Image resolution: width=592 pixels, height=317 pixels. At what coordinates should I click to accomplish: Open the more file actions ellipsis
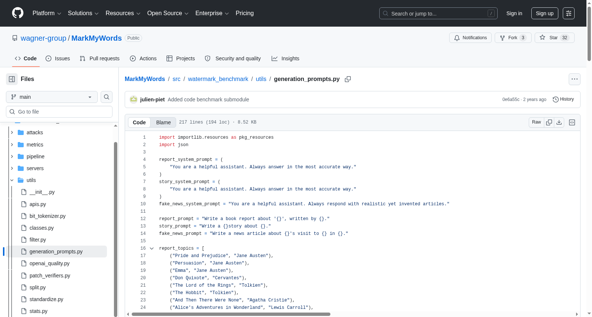(575, 79)
